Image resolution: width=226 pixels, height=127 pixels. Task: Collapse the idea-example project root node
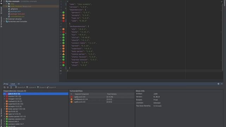pyautogui.click(x=4, y=1)
